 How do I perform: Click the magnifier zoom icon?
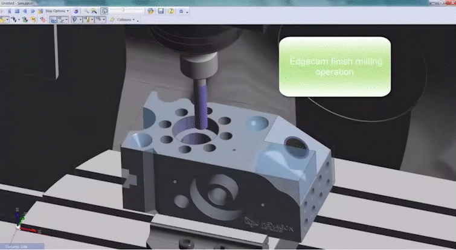pyautogui.click(x=87, y=11)
